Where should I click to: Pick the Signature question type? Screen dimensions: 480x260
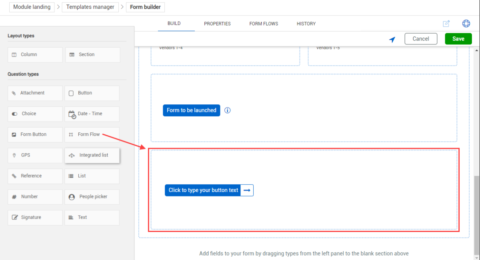point(35,218)
